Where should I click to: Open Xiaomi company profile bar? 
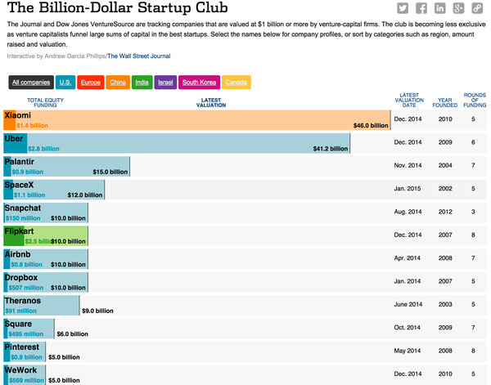coord(197,120)
